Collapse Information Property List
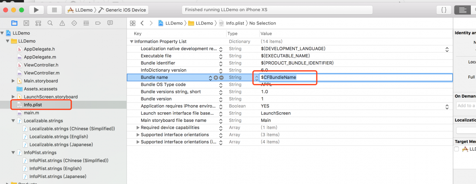The height and width of the screenshot is (184, 476). [132, 42]
